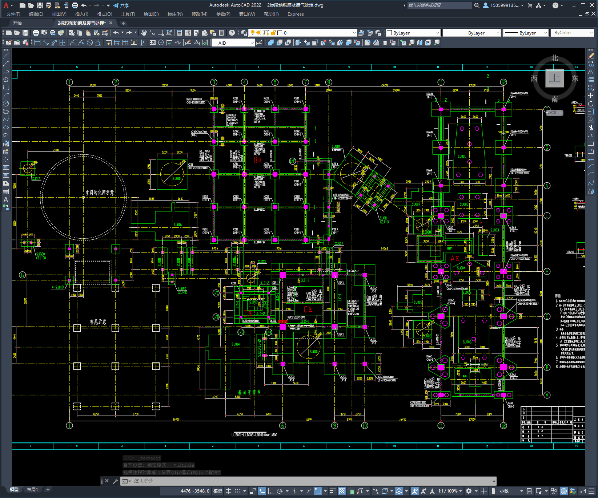Click the WCS button below ViewCube

554,113
